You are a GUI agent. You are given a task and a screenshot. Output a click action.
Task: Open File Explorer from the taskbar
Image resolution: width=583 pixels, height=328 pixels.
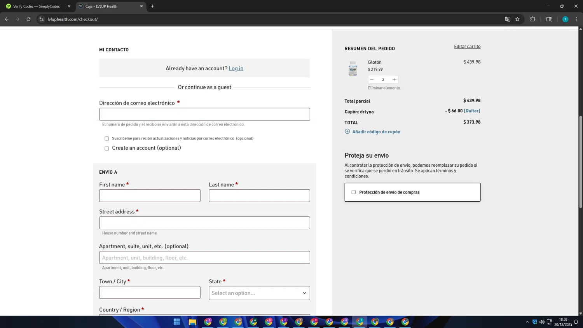(192, 322)
